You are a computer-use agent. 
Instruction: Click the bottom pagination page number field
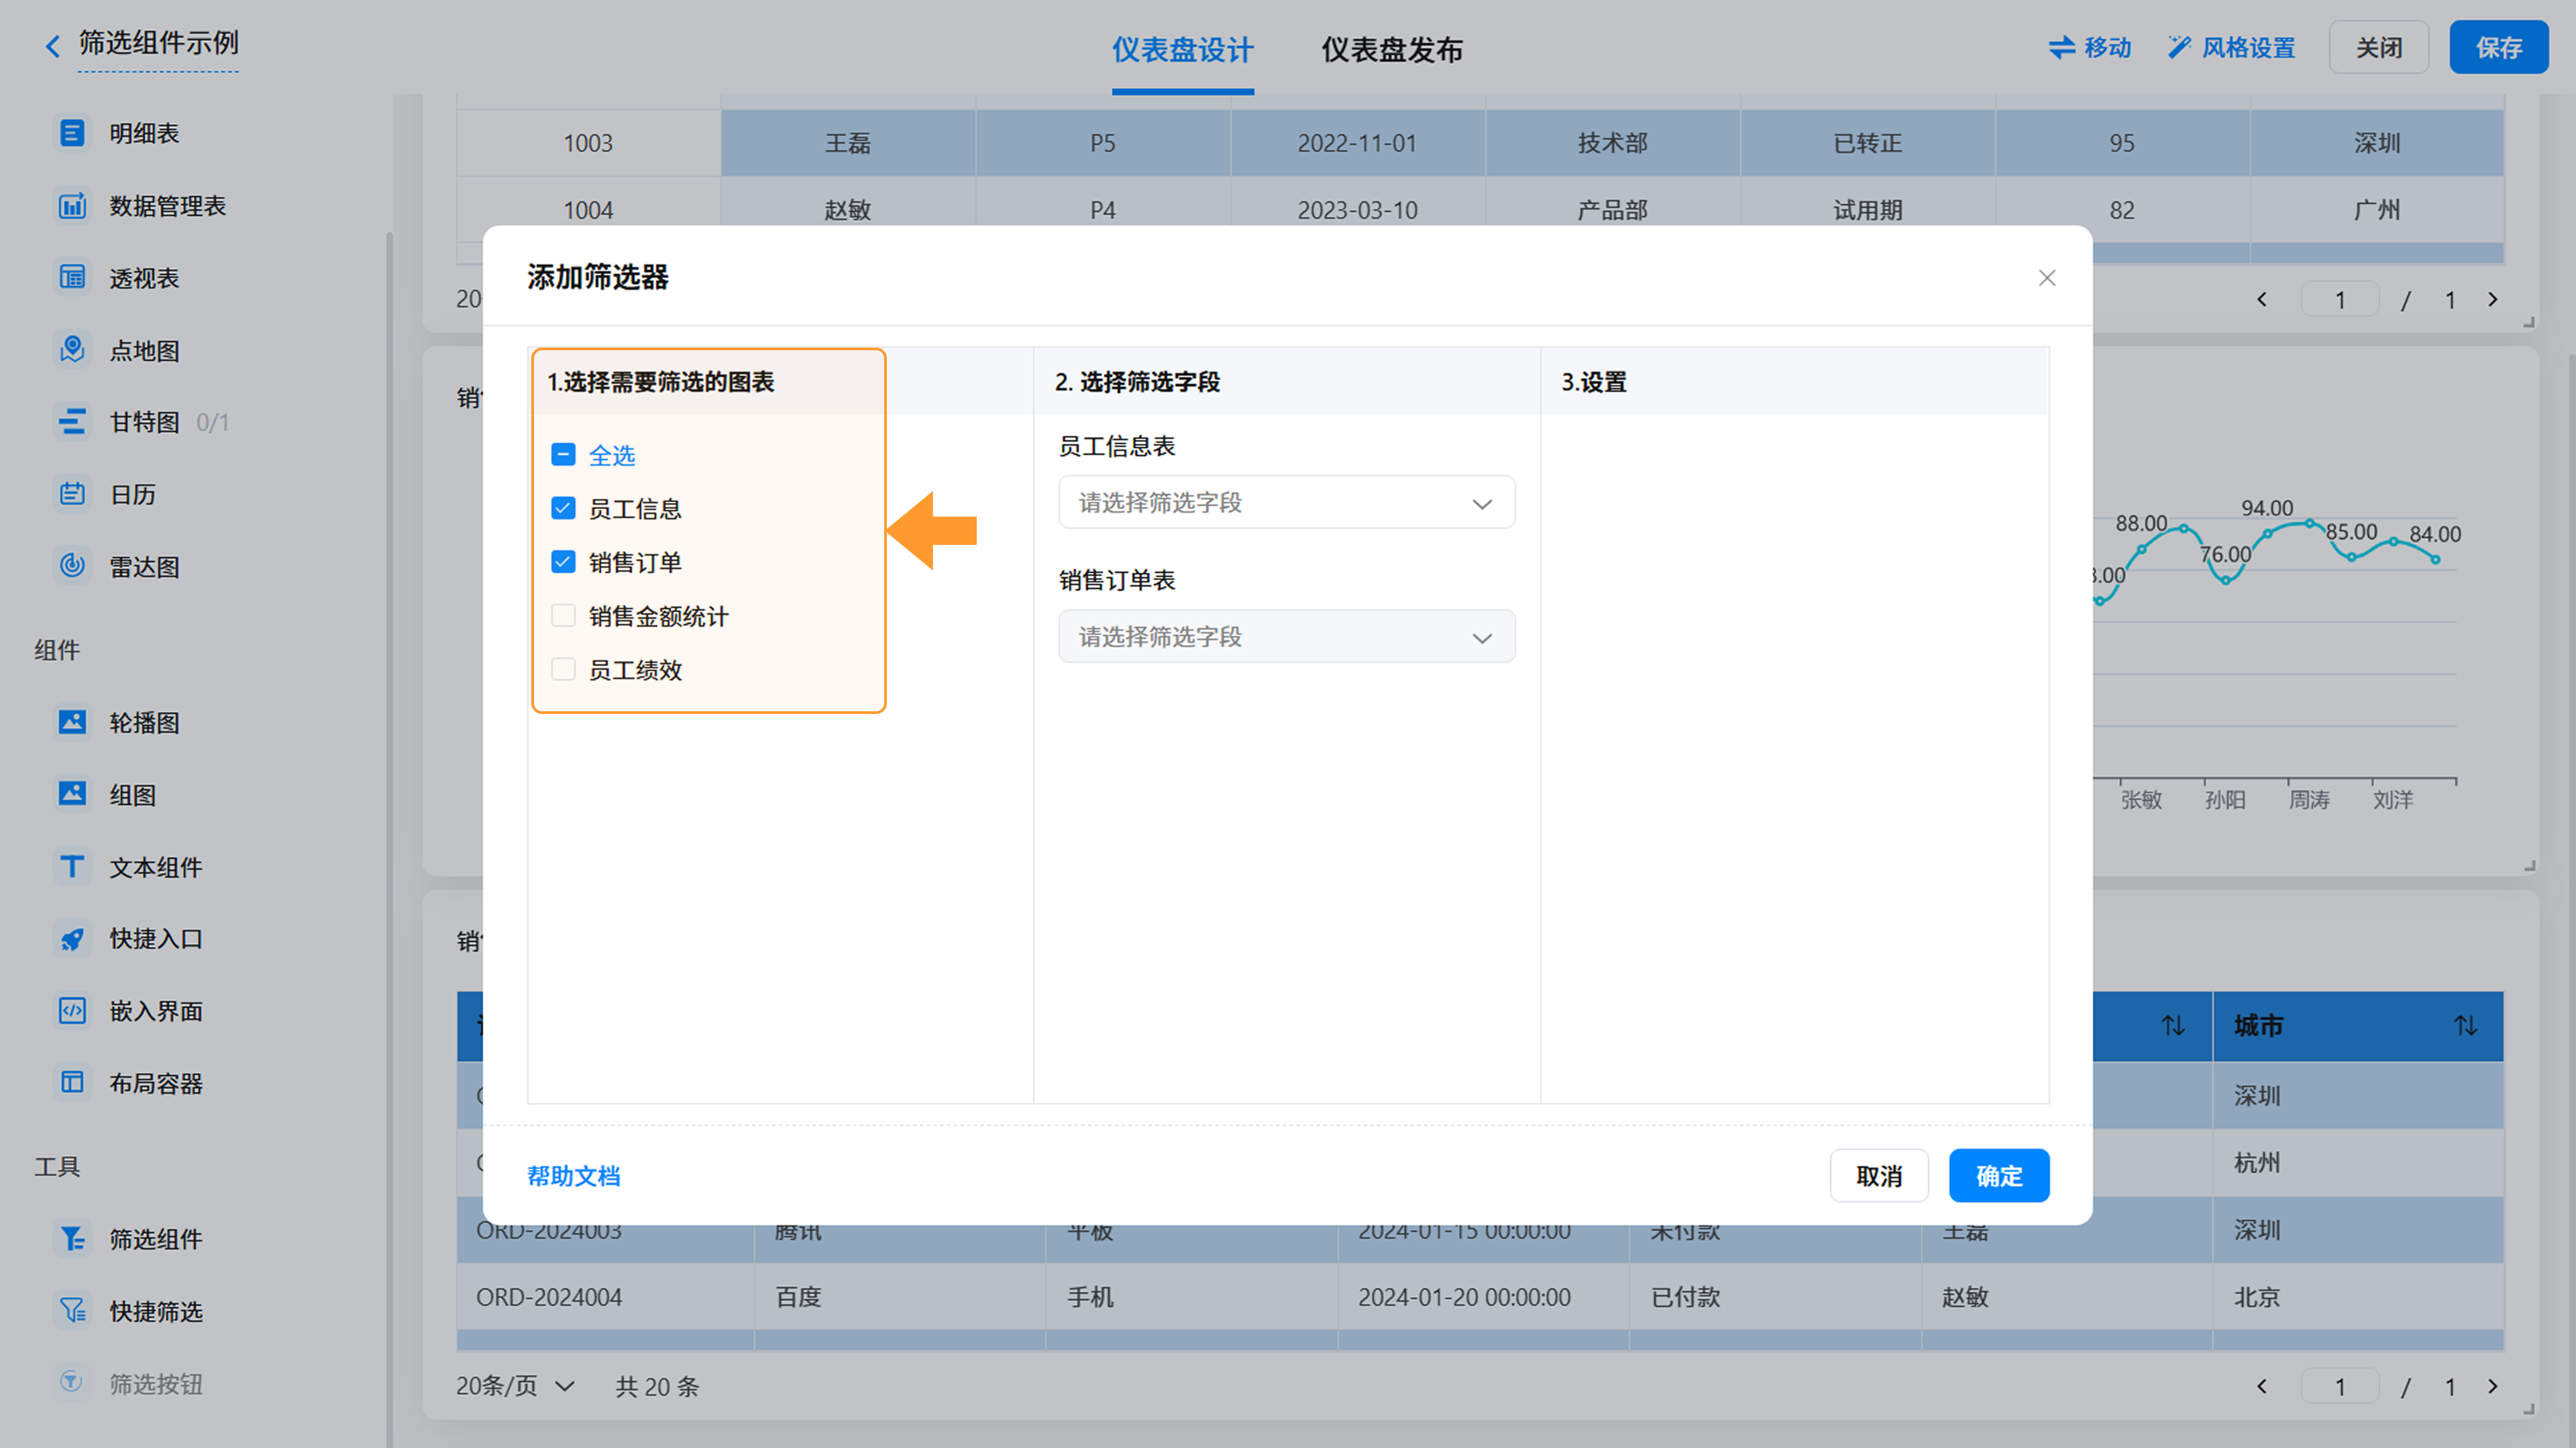coord(2339,1386)
